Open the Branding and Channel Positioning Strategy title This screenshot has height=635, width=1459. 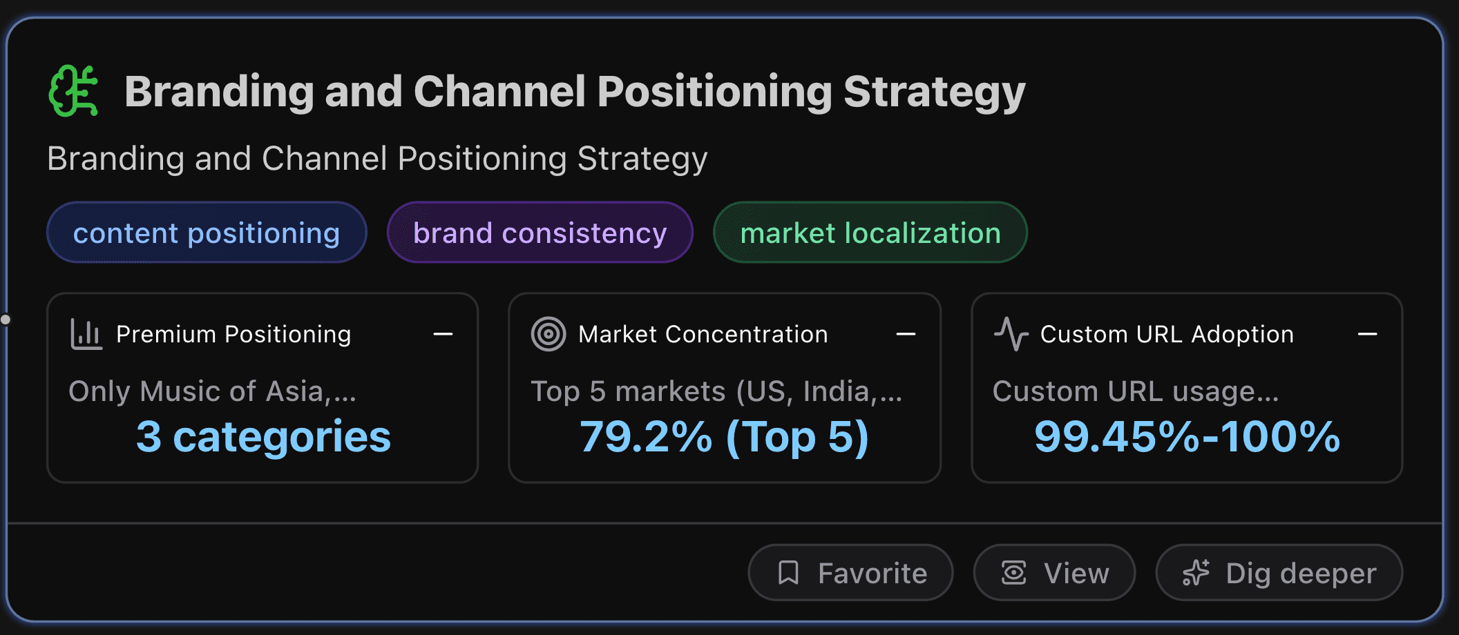[575, 90]
